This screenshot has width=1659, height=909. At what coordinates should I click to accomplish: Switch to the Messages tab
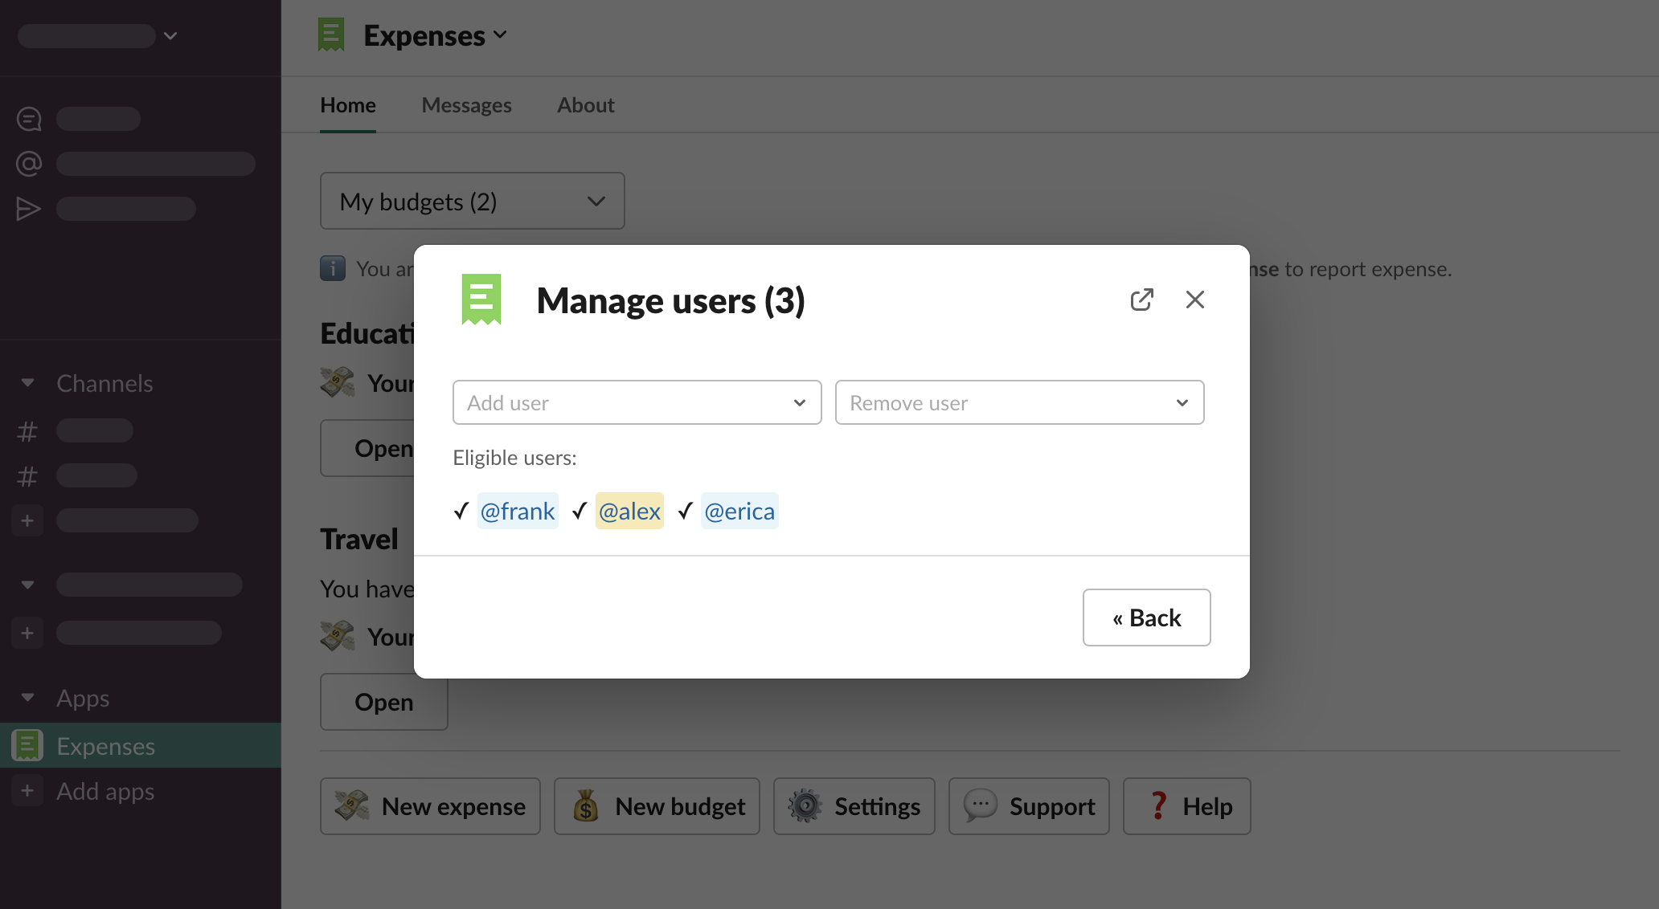pyautogui.click(x=466, y=105)
